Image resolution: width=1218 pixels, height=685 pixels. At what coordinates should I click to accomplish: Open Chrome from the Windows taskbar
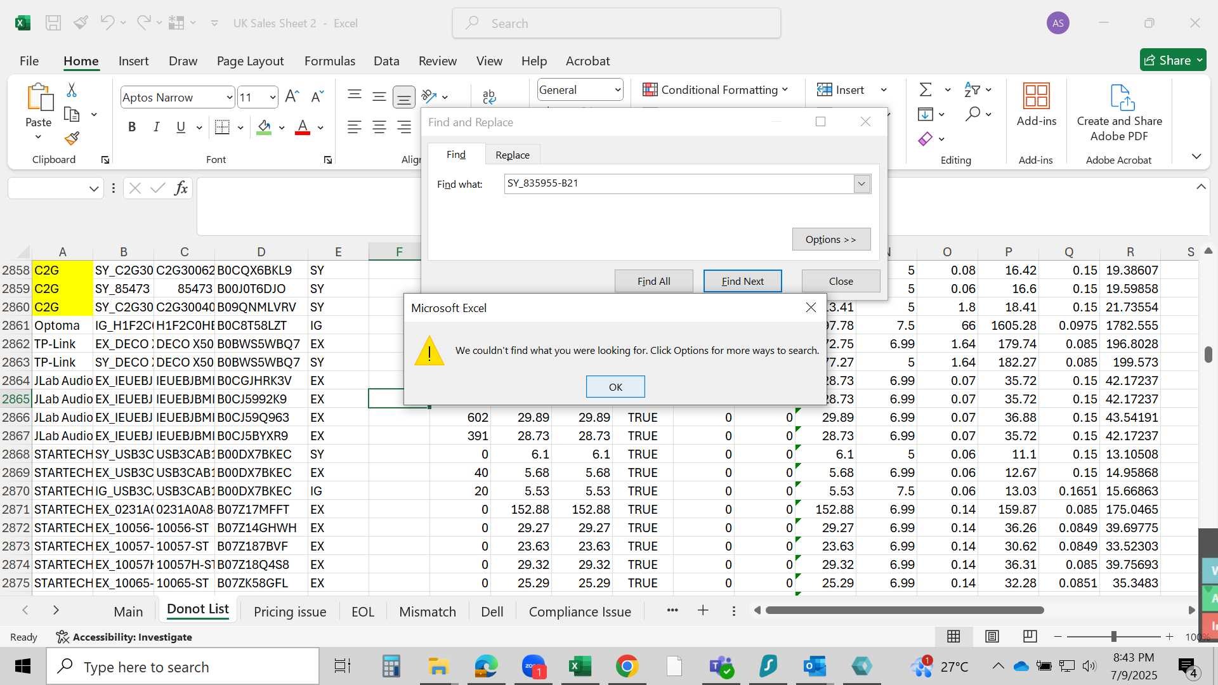(627, 666)
